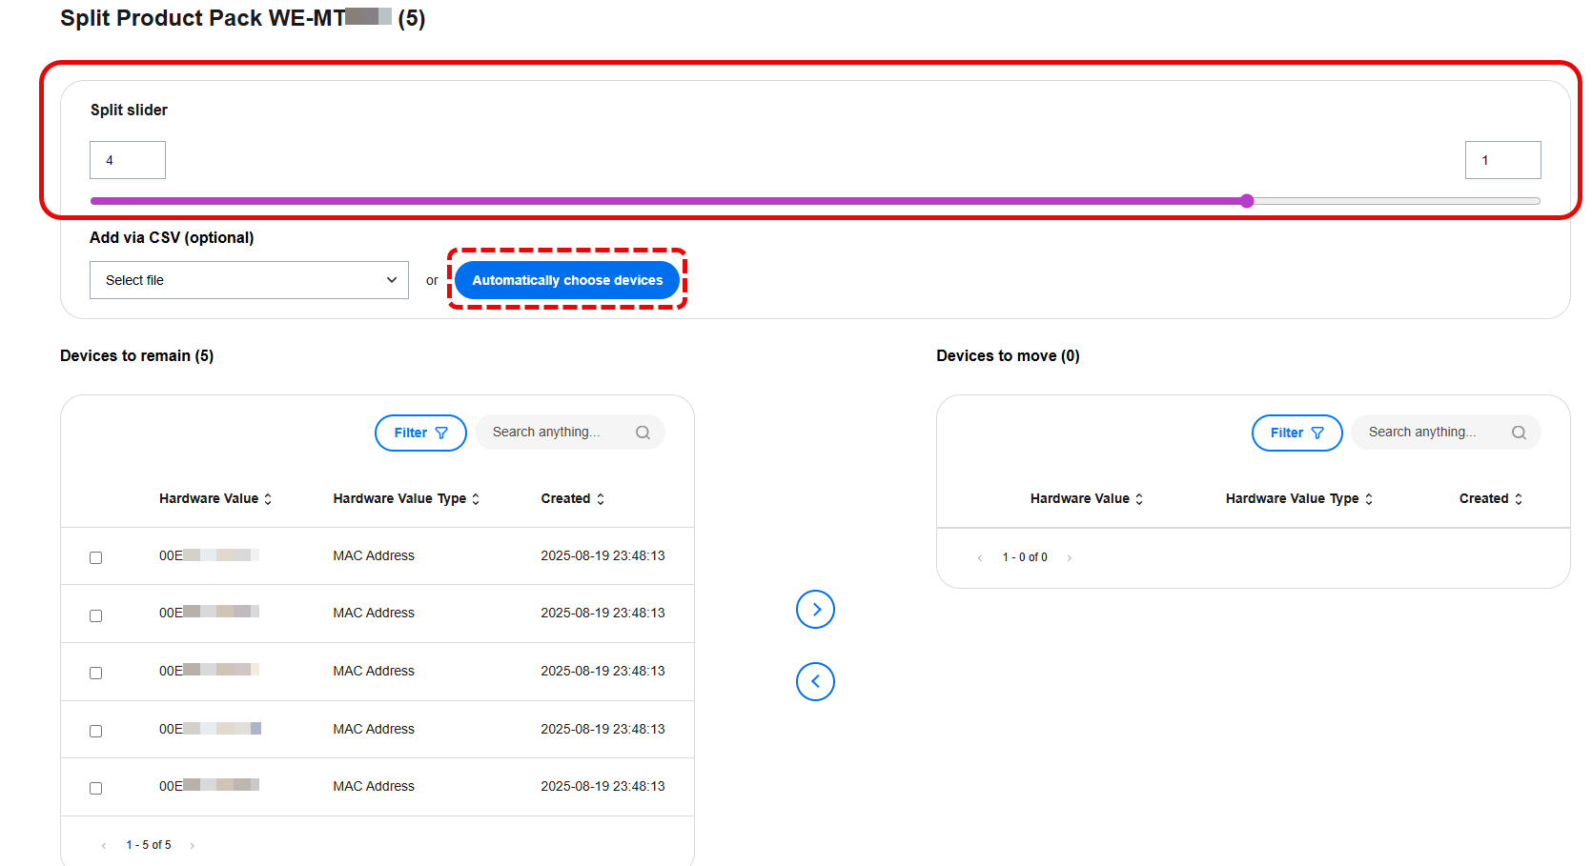The height and width of the screenshot is (866, 1592).
Task: Go to next page in Devices to move
Action: coord(1070,558)
